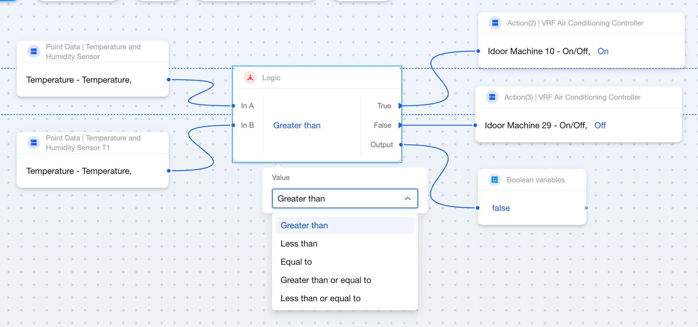Click the In A input port

click(x=233, y=106)
